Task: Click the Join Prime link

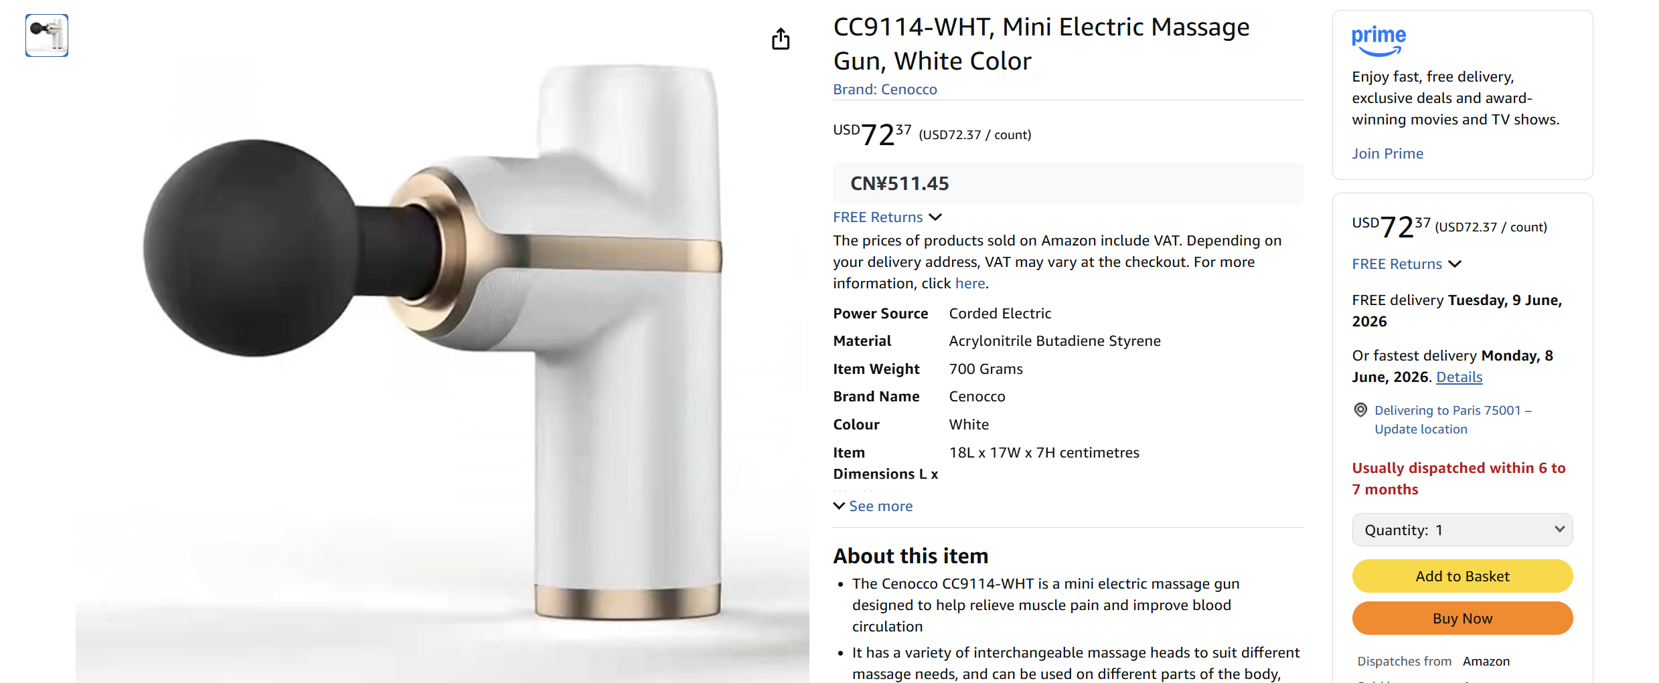Action: point(1387,154)
